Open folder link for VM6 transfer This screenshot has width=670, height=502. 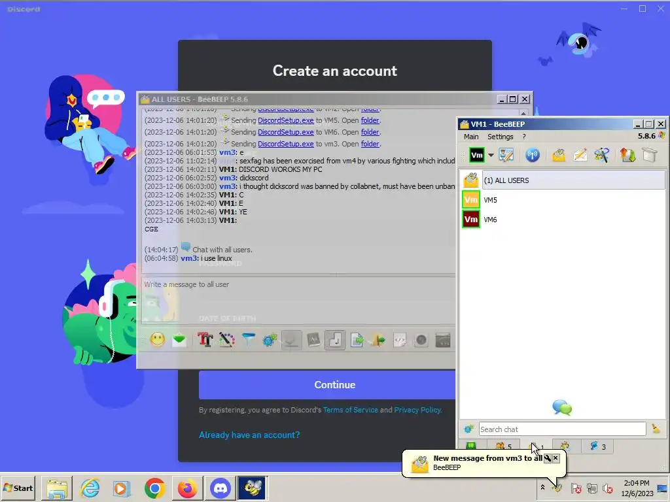[x=370, y=132]
